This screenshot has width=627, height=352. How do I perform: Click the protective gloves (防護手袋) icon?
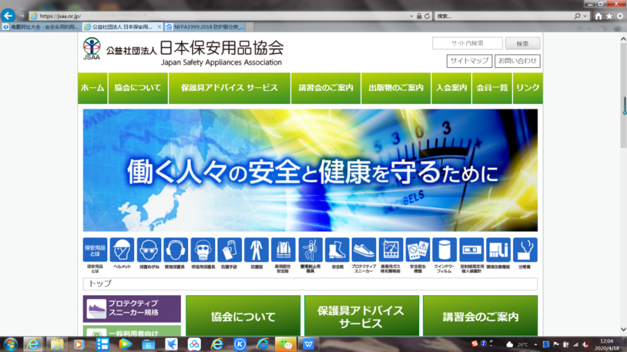coord(230,250)
